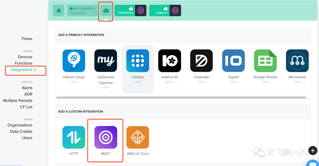Open ADR config page
319x166 pixels.
coord(28,94)
